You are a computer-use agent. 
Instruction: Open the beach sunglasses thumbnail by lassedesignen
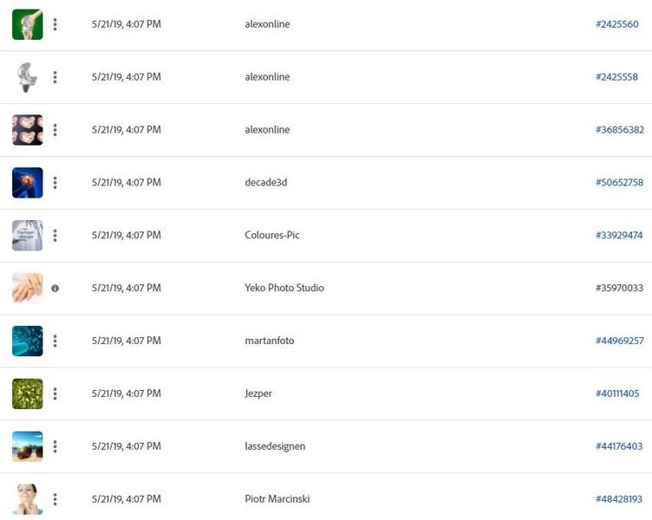[28, 446]
